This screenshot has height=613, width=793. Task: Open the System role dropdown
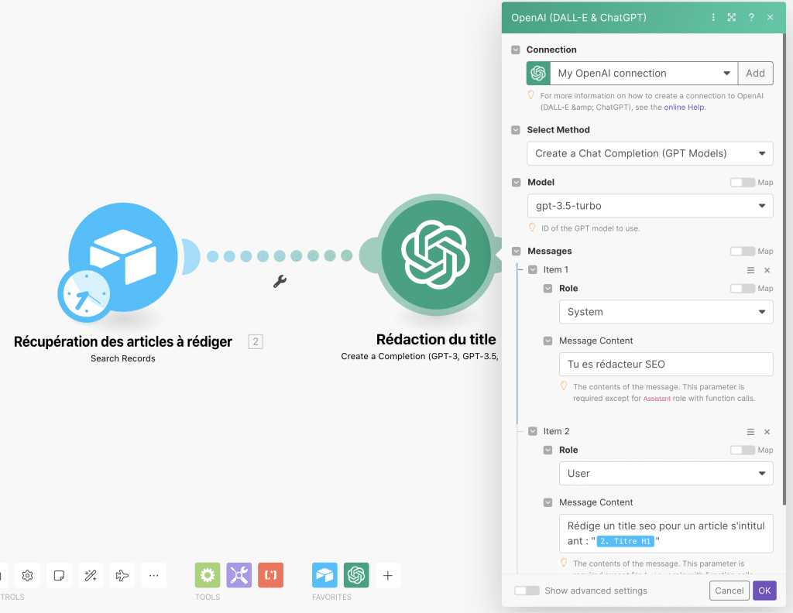click(x=666, y=313)
